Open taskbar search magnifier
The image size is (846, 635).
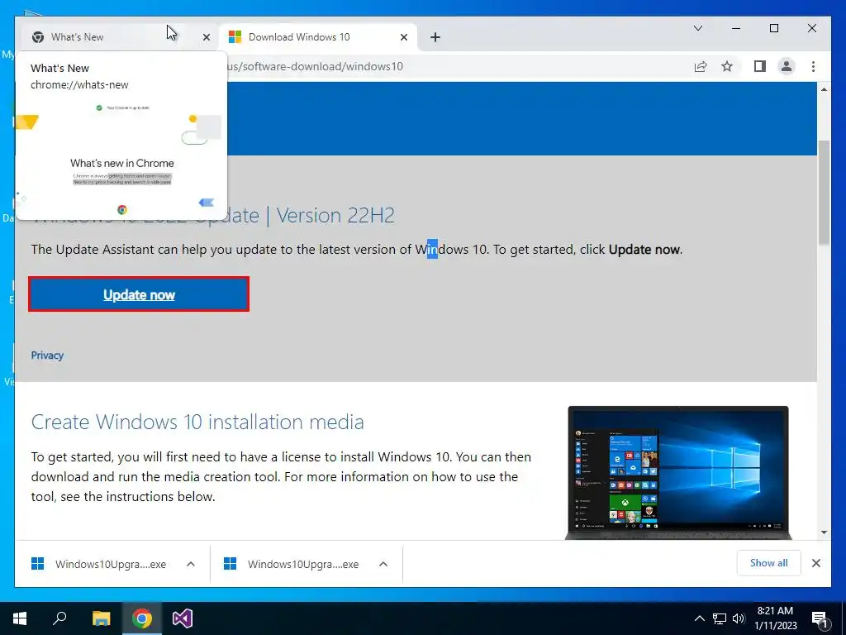pyautogui.click(x=59, y=618)
